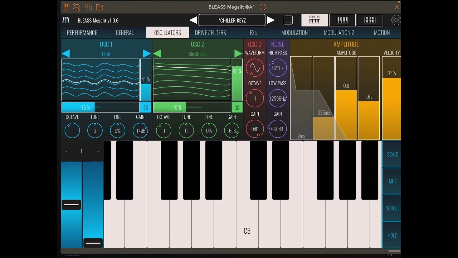This screenshot has width=458, height=258.
Task: Click the OSC 3 GAIN 0dB knob
Action: (255, 129)
